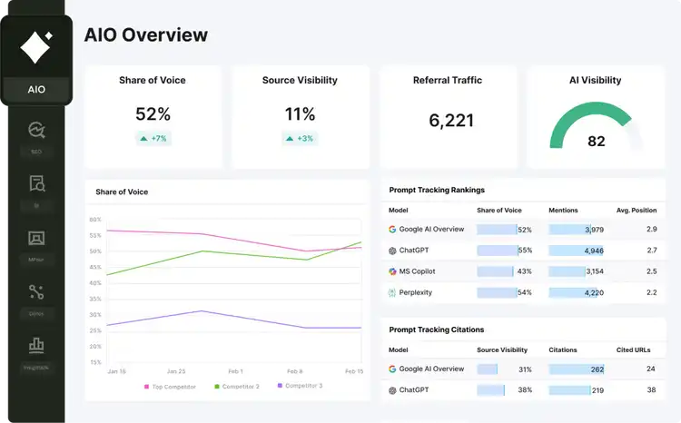
Task: Click the 4,946 mentions bar
Action: 576,251
